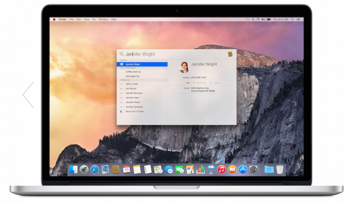Launch the App Store dock icon
This screenshot has height=203, width=351.
point(242,170)
